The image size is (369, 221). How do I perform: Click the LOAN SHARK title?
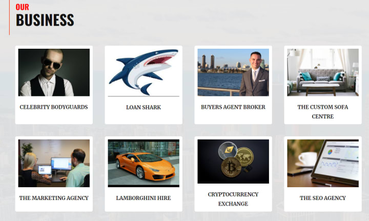143,107
